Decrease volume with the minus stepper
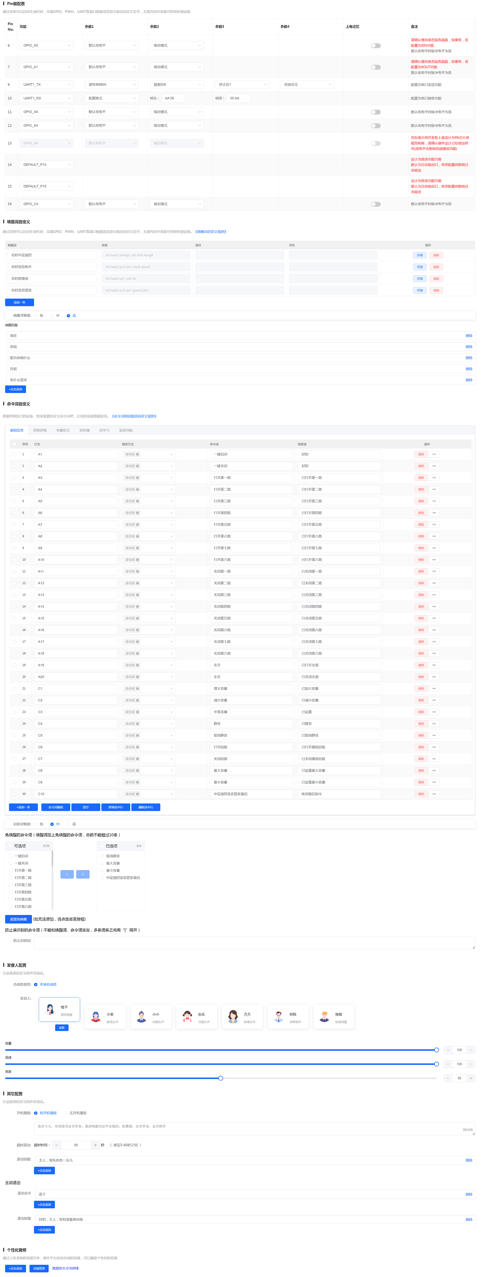 [448, 1050]
